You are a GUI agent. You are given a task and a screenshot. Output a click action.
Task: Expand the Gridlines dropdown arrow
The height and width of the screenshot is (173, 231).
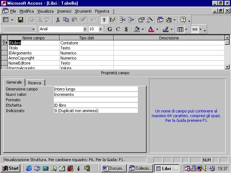(186, 29)
